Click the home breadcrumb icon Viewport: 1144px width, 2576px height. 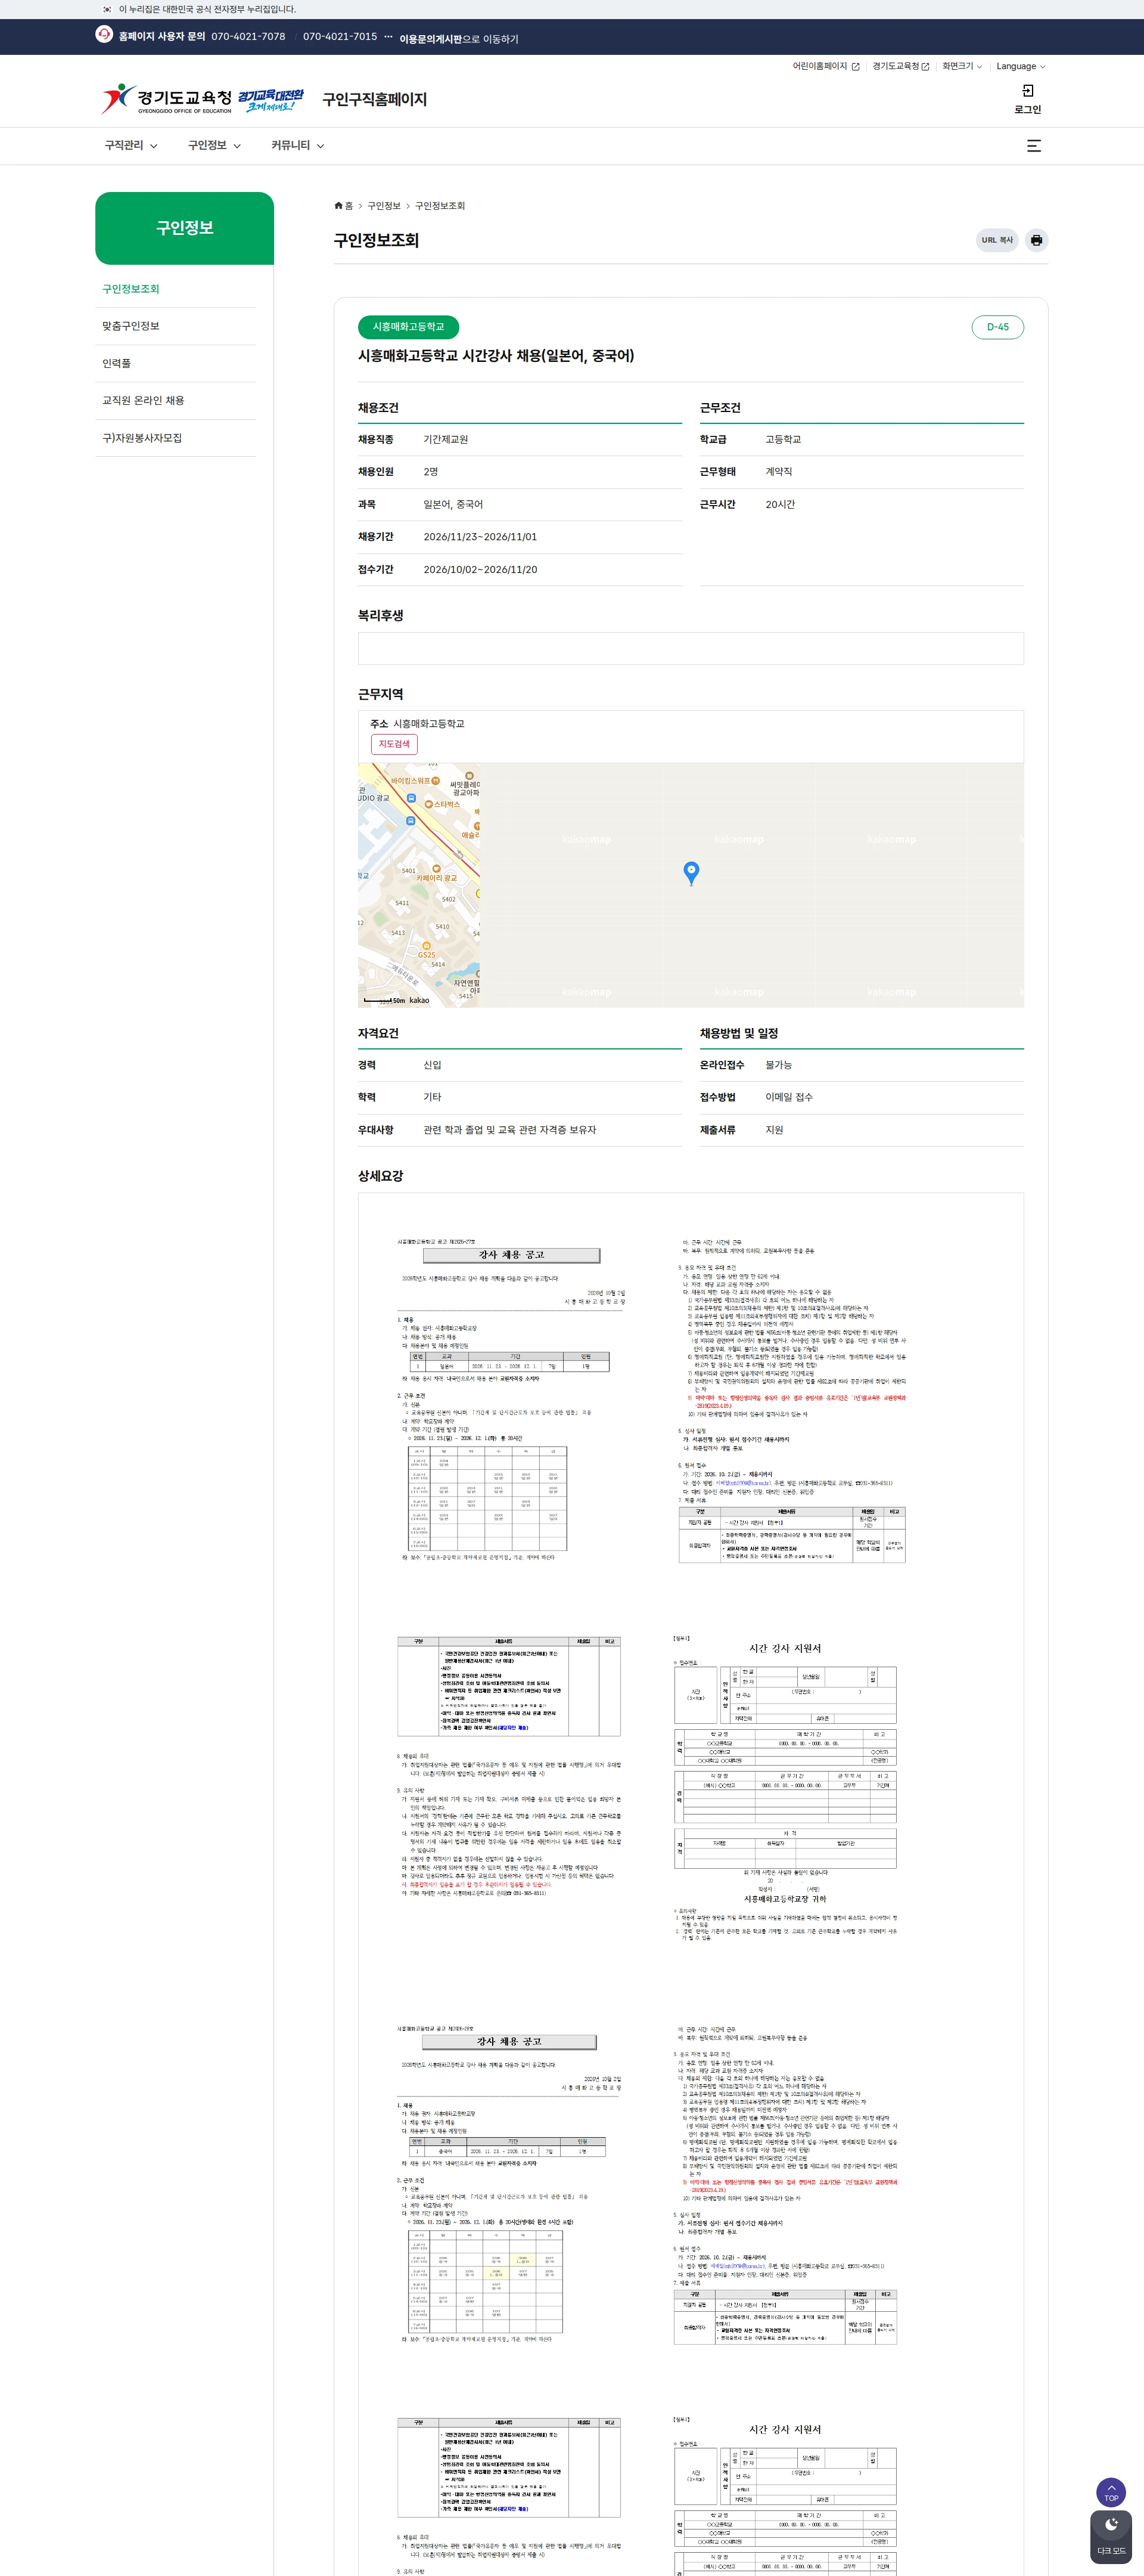click(x=338, y=206)
